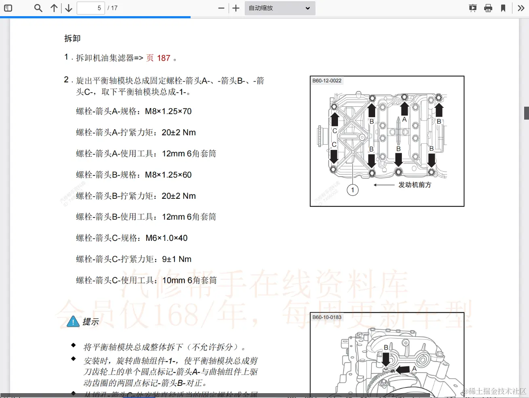This screenshot has width=529, height=398.
Task: Expand the zoom mode selector arrow
Action: [x=308, y=8]
